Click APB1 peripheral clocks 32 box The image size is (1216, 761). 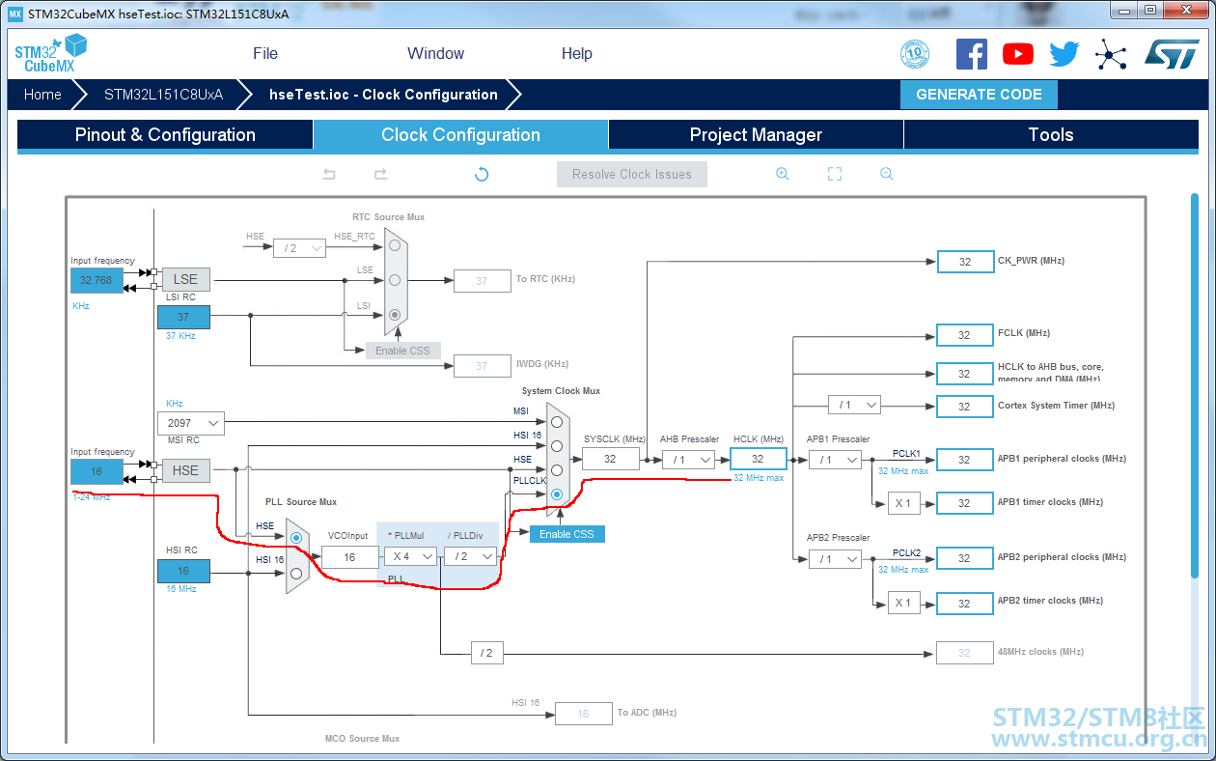[x=964, y=460]
